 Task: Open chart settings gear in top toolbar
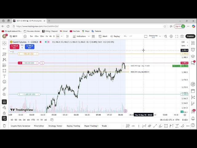(x=171, y=36)
